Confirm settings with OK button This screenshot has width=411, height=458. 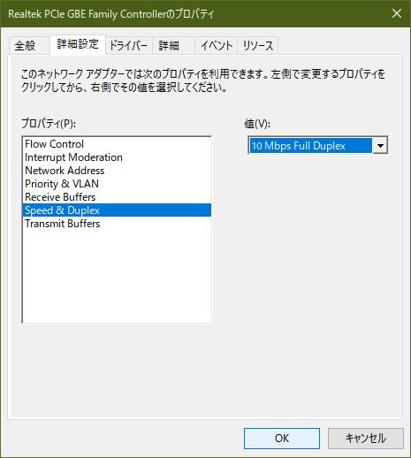point(282,439)
